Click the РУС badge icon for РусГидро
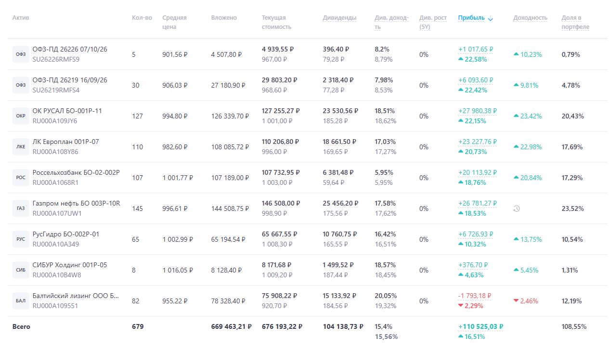609x351 pixels. tap(21, 239)
